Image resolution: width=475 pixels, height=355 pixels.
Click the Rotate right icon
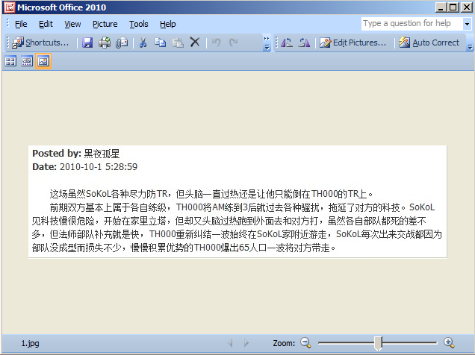click(304, 43)
